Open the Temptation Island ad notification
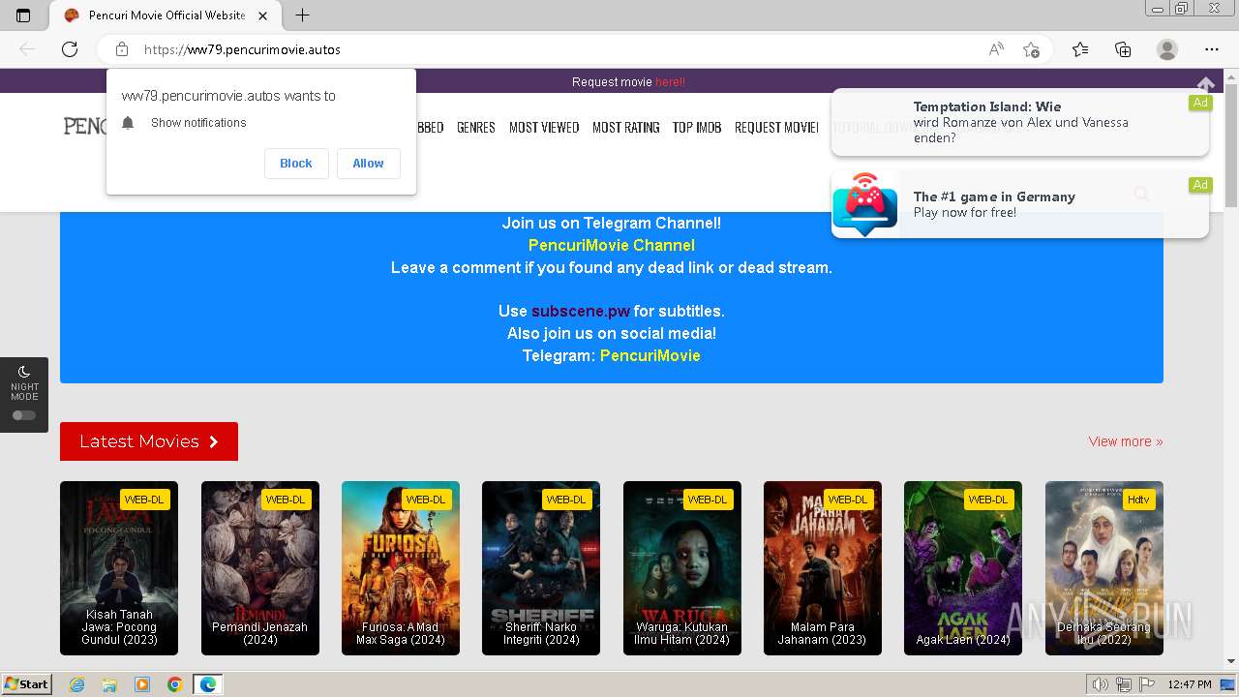1239x697 pixels. pos(1020,122)
